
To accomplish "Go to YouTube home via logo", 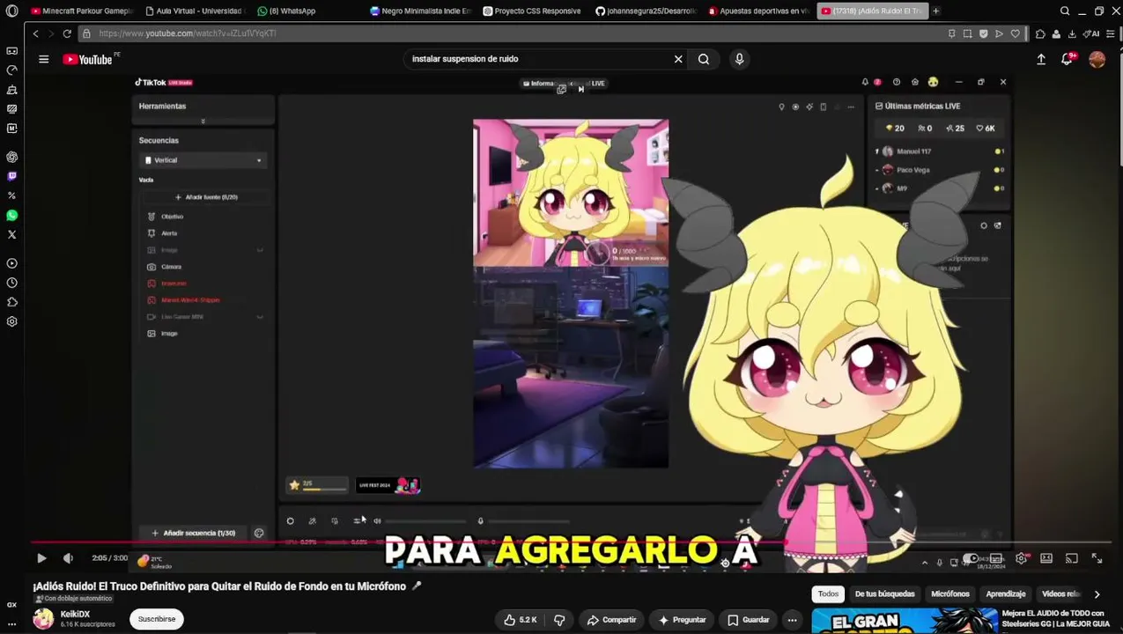I will [87, 59].
